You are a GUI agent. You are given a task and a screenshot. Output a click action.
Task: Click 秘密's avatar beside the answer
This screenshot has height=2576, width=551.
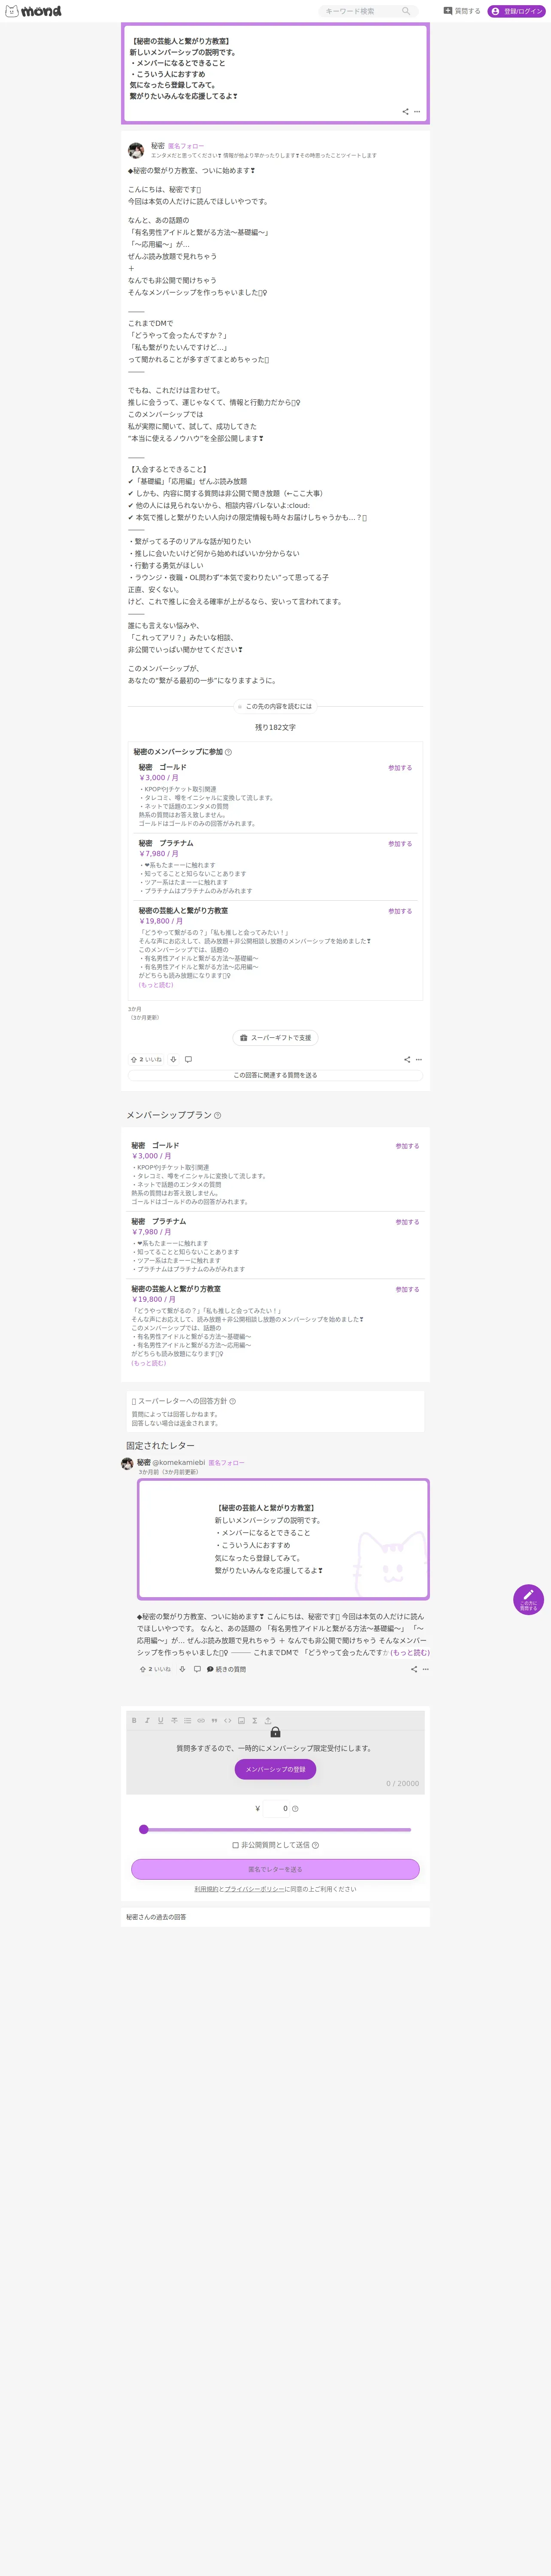[x=136, y=150]
